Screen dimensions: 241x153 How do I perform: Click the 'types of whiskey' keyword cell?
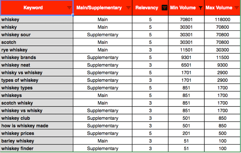point(37,80)
